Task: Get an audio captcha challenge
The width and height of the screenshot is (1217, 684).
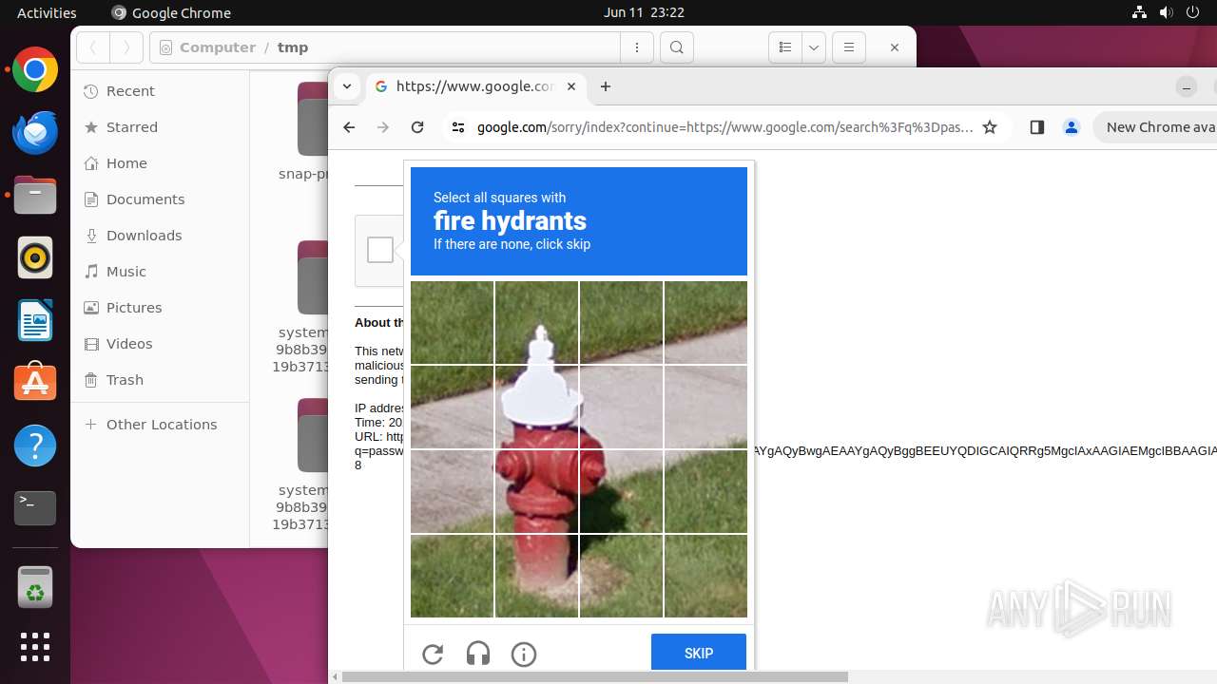Action: pos(478,654)
